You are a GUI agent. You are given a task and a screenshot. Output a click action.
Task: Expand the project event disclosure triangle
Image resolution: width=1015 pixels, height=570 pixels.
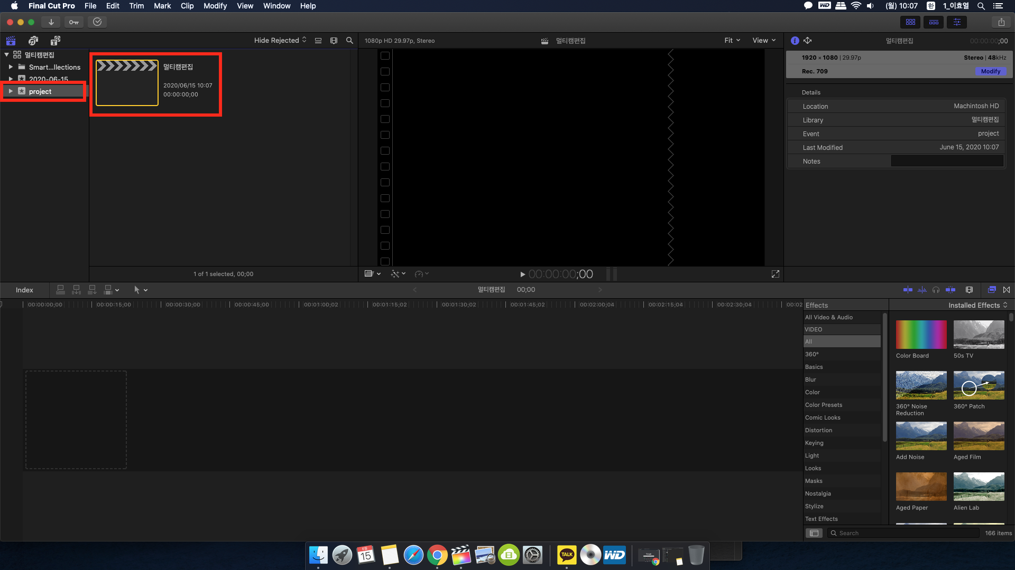coord(11,91)
